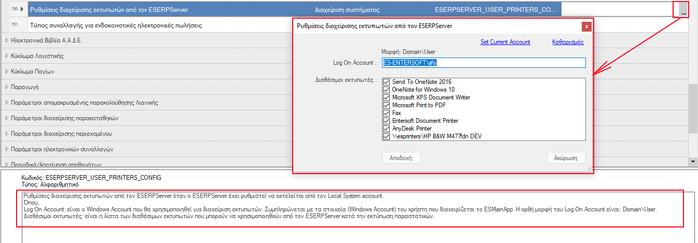
Task: Open the ellipsis button on row 750
Action: (683, 10)
